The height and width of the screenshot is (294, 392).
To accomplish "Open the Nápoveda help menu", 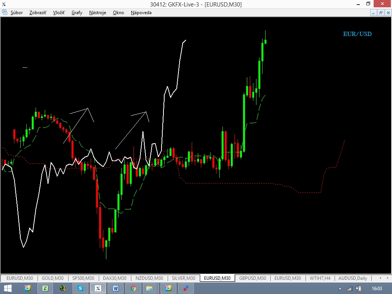I will click(141, 13).
